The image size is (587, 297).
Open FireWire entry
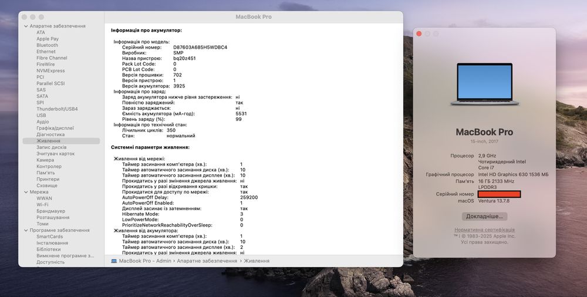click(x=46, y=65)
